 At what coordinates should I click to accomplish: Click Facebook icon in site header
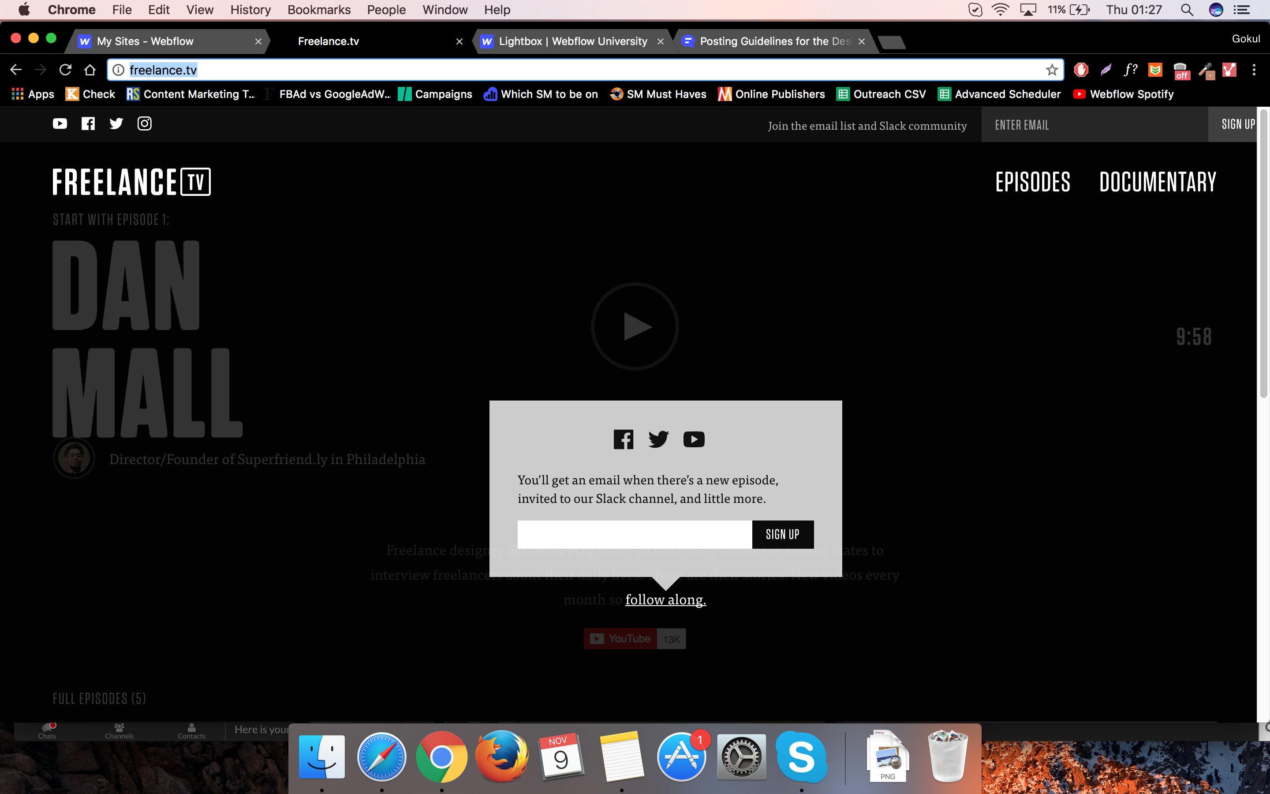(x=88, y=124)
